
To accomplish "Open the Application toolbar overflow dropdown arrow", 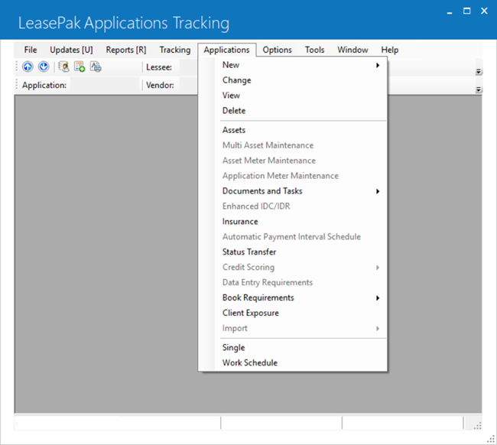I will click(479, 89).
